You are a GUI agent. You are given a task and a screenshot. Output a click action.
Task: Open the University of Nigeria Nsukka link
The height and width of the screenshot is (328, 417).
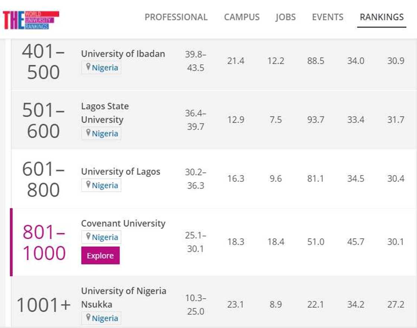click(x=124, y=297)
